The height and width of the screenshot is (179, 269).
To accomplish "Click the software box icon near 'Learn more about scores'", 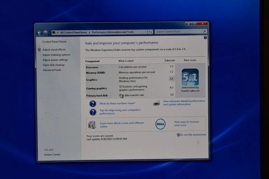I will point(92,124).
